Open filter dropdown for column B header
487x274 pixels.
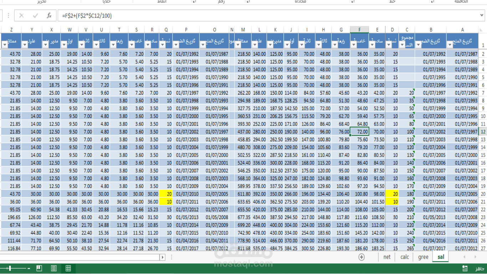coord(419,45)
